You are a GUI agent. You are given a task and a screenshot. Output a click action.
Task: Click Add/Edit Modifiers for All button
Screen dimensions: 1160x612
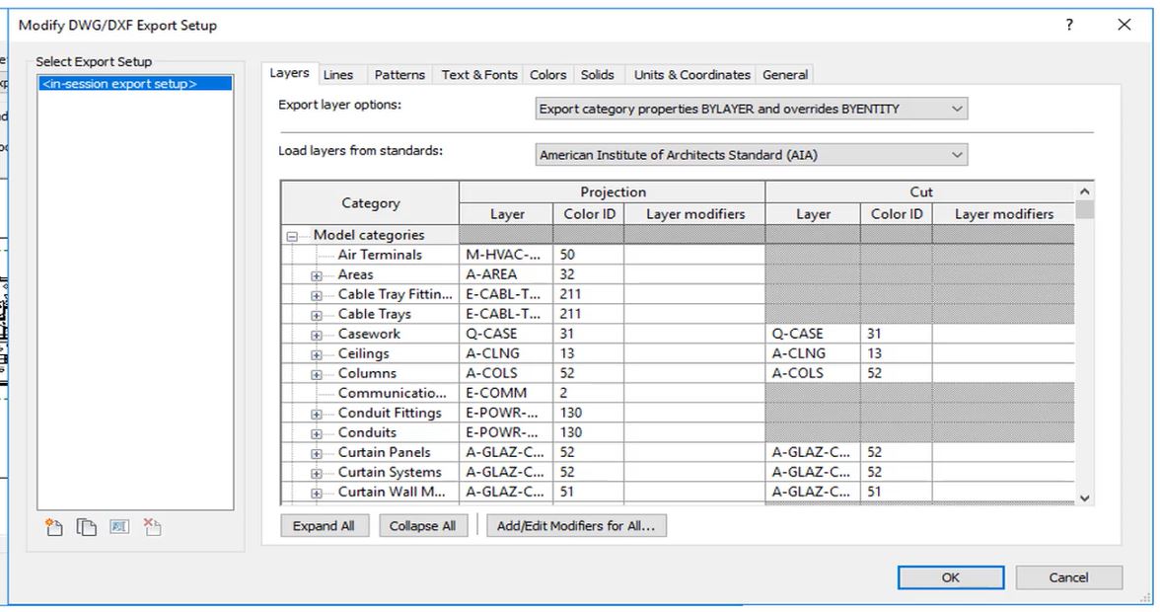pos(576,526)
